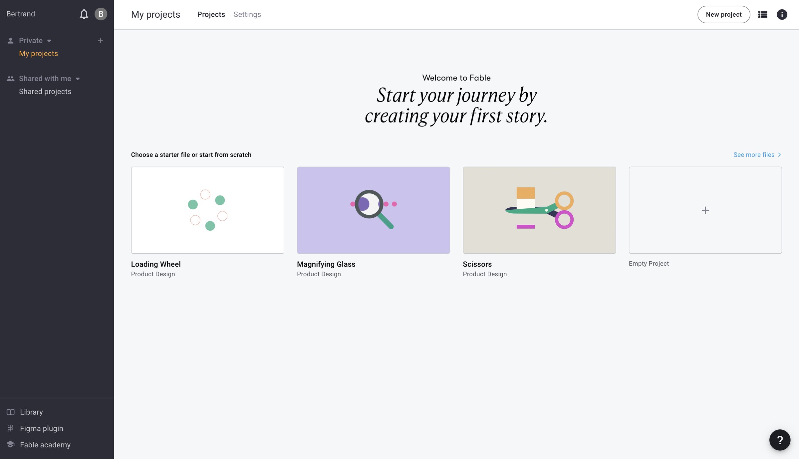Collapse the Shared with me dropdown arrow

point(78,79)
